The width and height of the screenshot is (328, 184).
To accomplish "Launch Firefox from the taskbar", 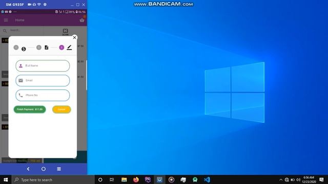I will click(x=136, y=179).
